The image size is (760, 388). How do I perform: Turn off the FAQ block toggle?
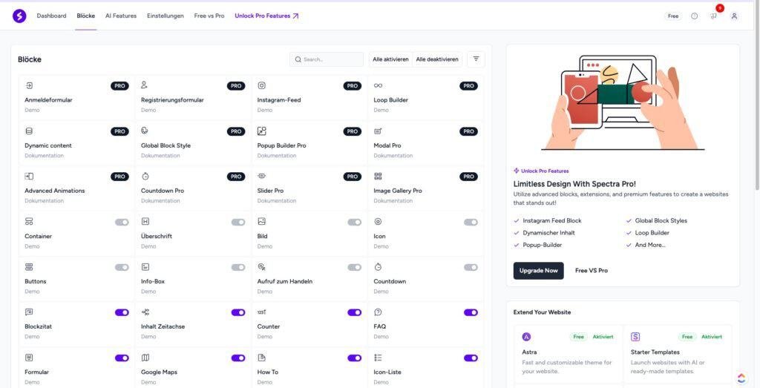coord(471,312)
